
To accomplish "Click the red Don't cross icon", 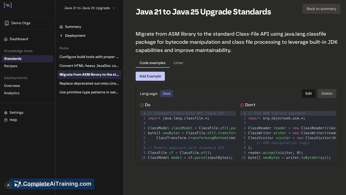I will [x=242, y=105].
